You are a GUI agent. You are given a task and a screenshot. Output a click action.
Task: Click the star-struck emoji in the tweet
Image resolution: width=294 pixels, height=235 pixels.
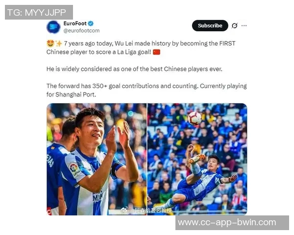tap(50, 44)
